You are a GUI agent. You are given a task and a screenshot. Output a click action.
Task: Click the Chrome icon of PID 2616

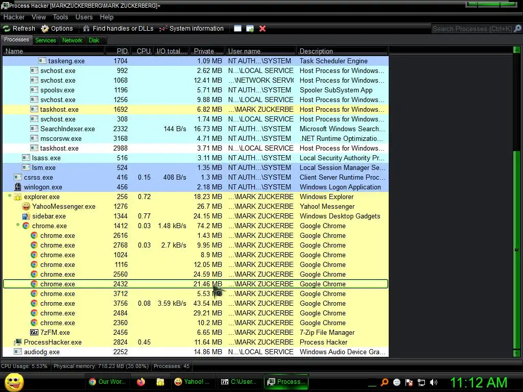click(x=34, y=235)
